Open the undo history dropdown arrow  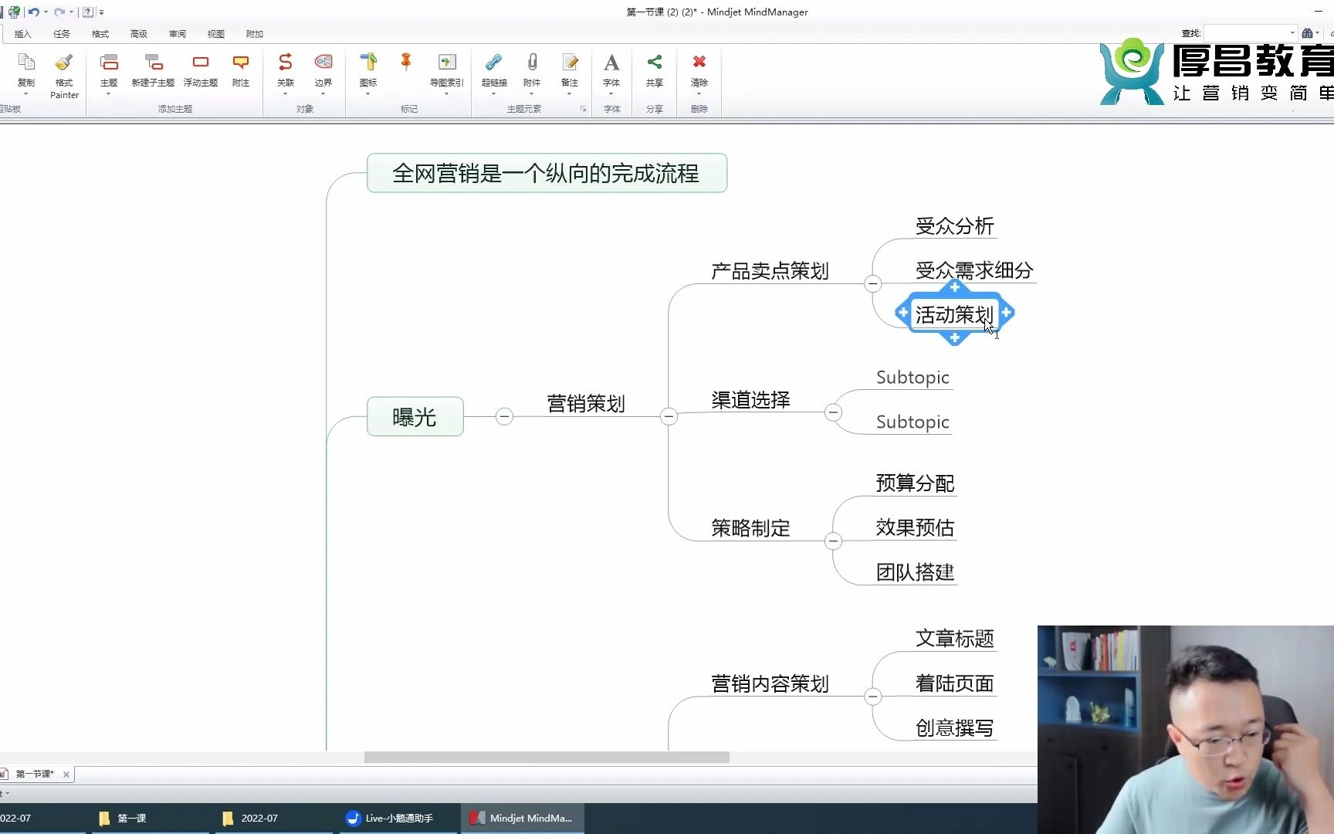point(46,12)
